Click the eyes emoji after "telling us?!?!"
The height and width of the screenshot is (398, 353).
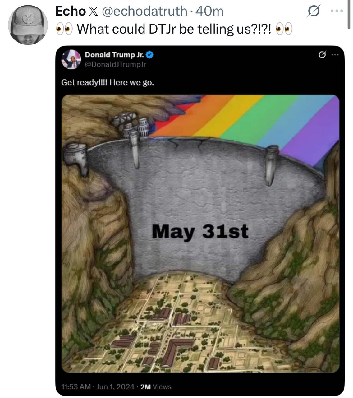[x=284, y=29]
